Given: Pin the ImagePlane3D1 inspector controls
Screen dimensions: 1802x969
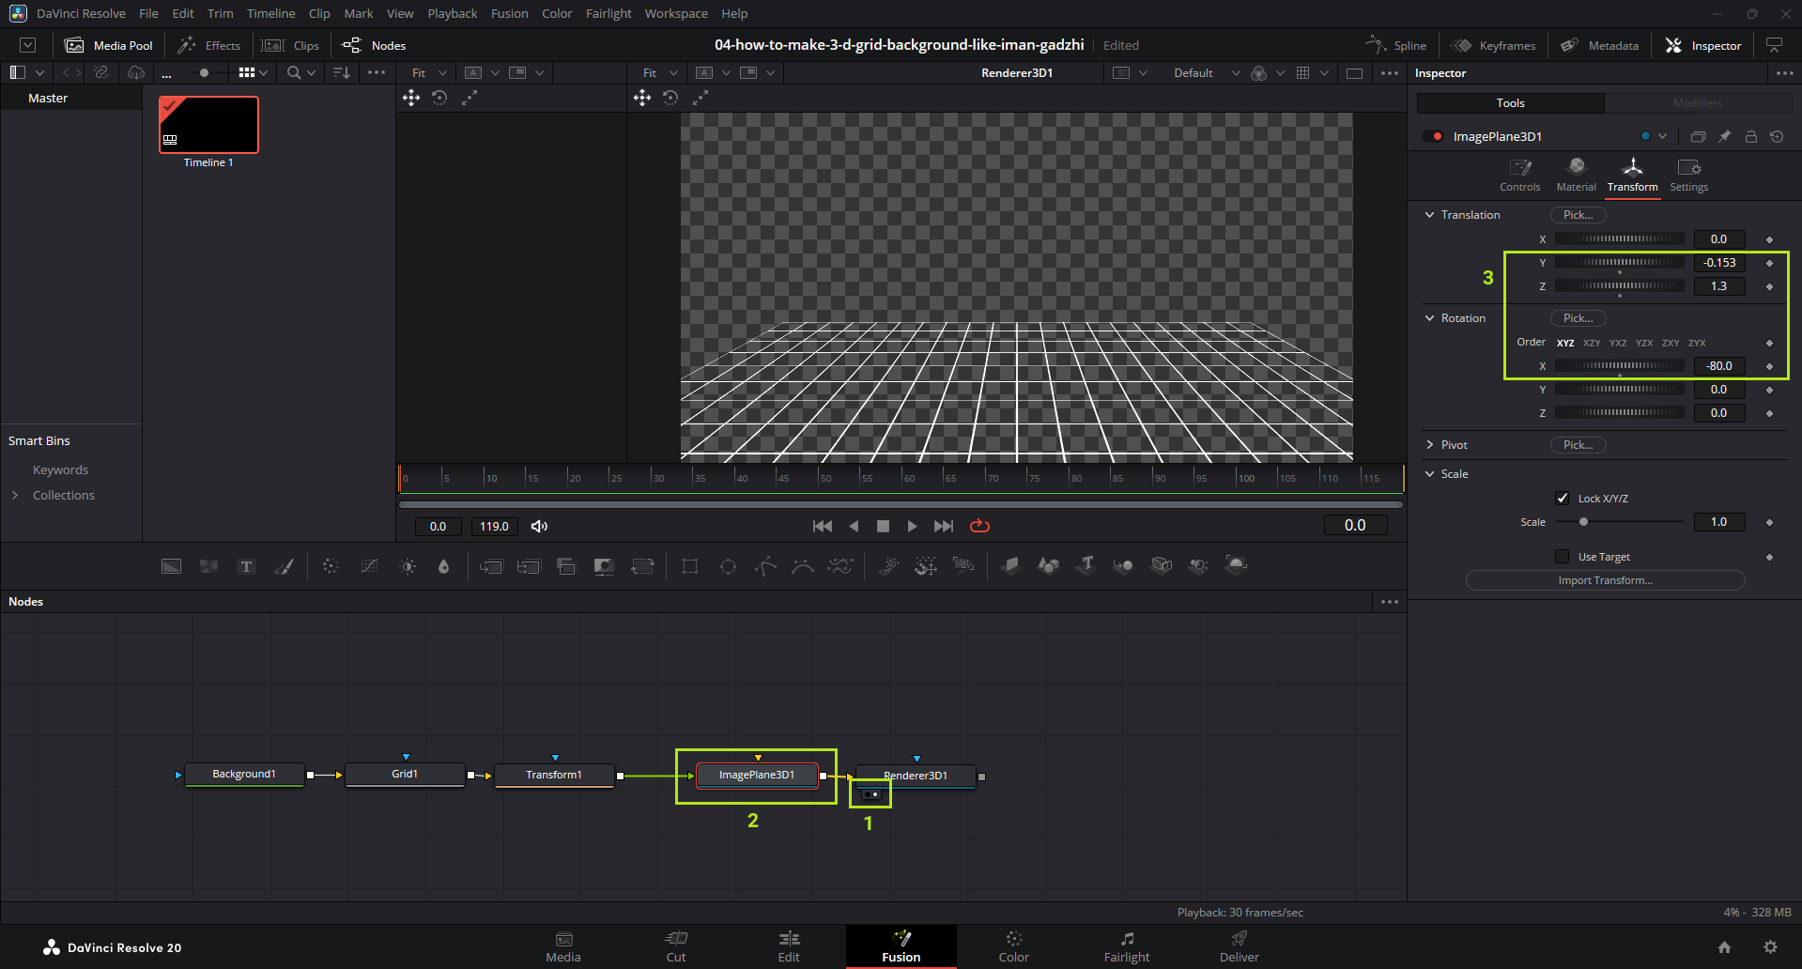Looking at the screenshot, I should 1724,136.
